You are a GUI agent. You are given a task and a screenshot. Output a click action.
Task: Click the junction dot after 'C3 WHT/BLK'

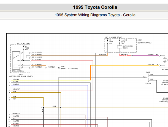pyautogui.click(x=46, y=68)
